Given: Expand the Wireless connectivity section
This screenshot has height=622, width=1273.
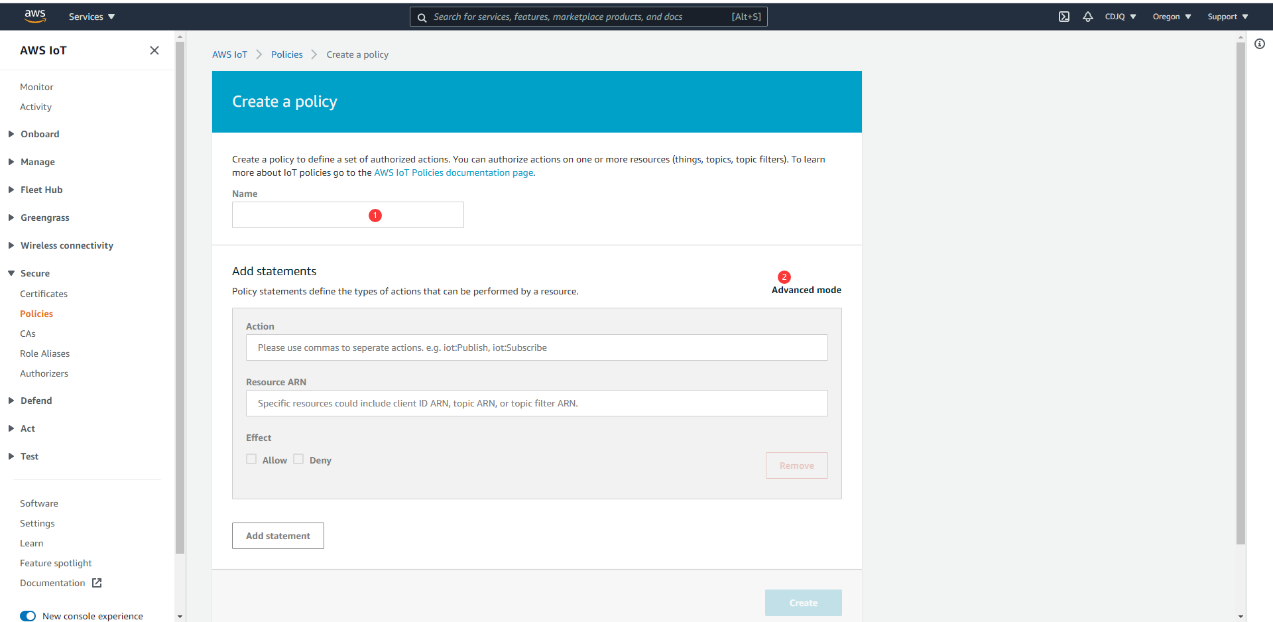Looking at the screenshot, I should click(x=60, y=245).
